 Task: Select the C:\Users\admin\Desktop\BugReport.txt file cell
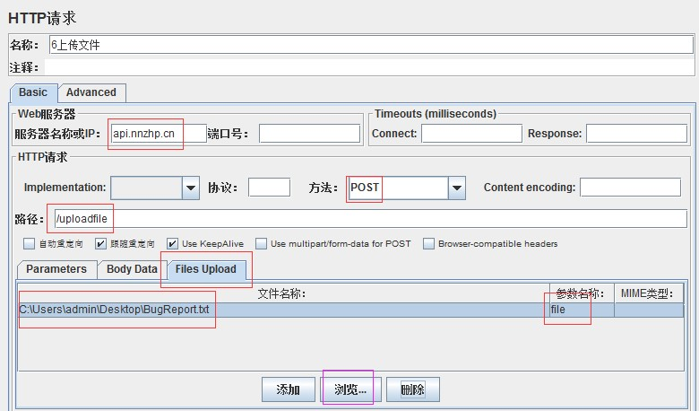(x=284, y=310)
